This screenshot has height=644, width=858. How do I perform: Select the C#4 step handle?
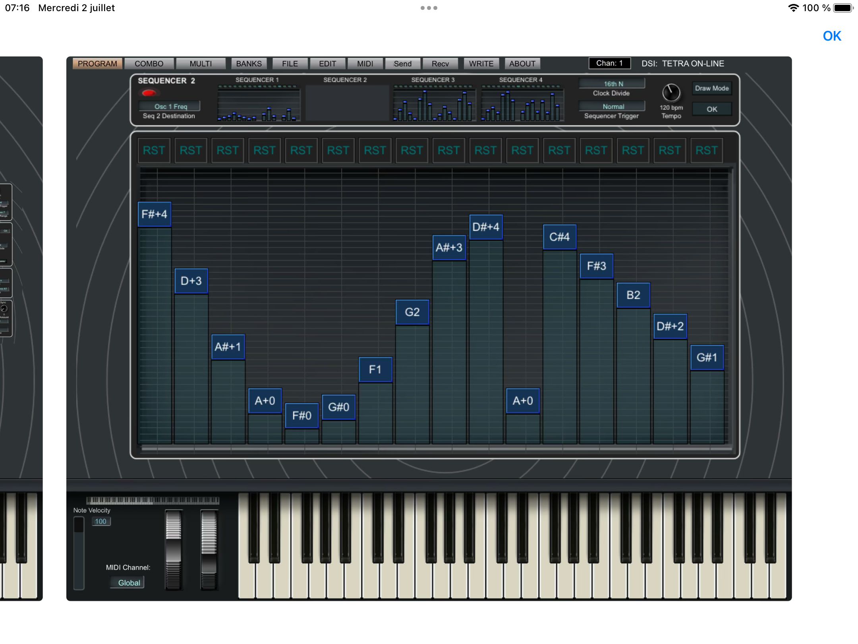coord(560,237)
